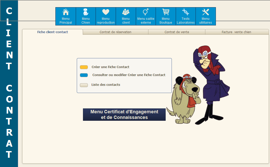Select the DNA icon for Tests Laboratoires

coord(185,12)
